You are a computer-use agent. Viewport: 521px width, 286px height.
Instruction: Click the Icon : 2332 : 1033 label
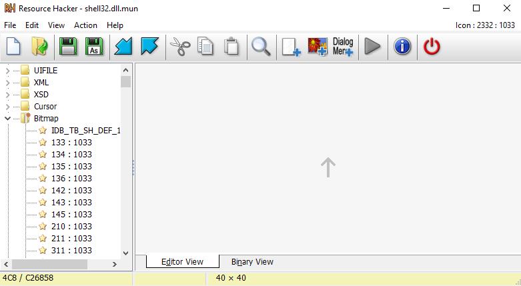[485, 25]
